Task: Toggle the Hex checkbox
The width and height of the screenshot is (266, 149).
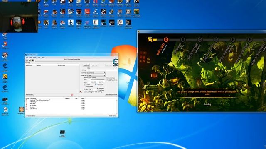Action: click(83, 70)
